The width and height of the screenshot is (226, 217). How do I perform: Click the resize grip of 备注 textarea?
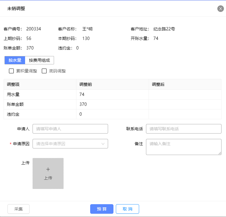click(x=220, y=154)
